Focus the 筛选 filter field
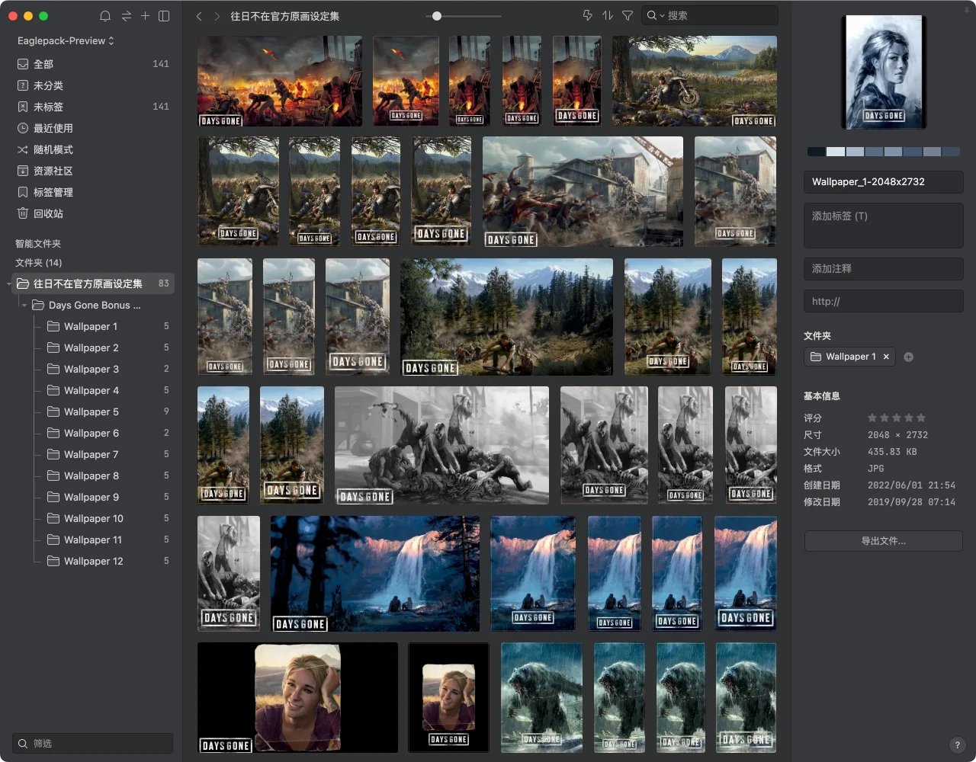976x762 pixels. click(x=93, y=743)
